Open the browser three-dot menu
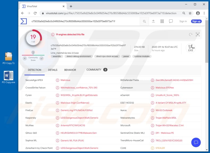The width and height of the screenshot is (210, 153). point(204,13)
